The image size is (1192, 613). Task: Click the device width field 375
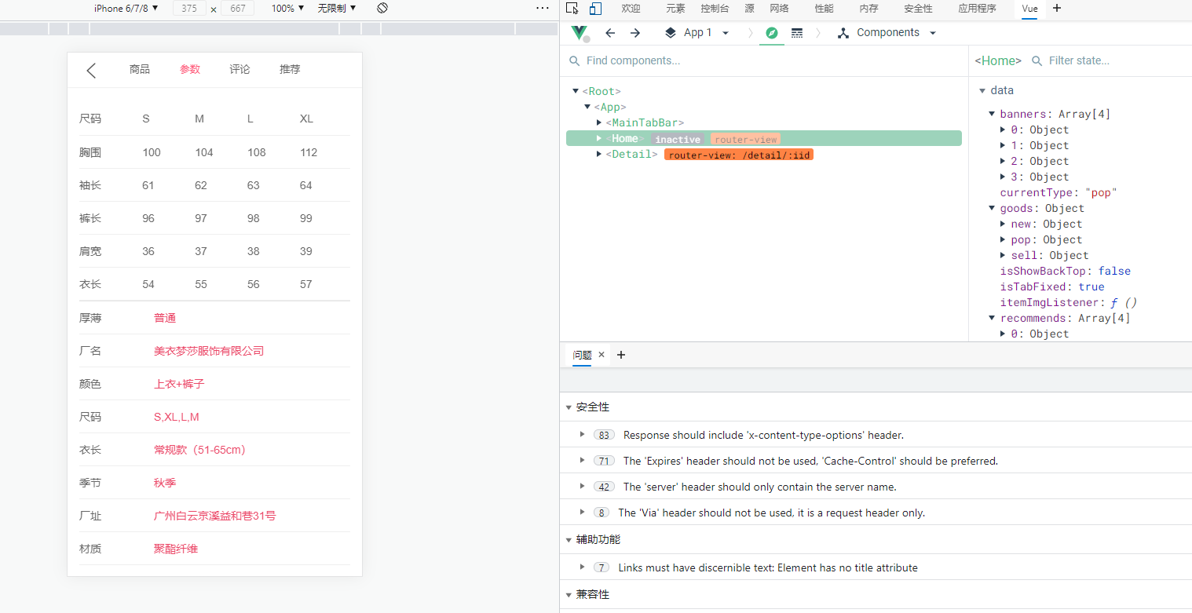(x=188, y=8)
